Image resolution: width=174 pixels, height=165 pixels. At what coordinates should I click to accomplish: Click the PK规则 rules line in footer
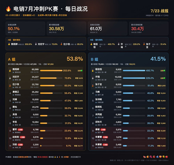[x=43, y=157]
